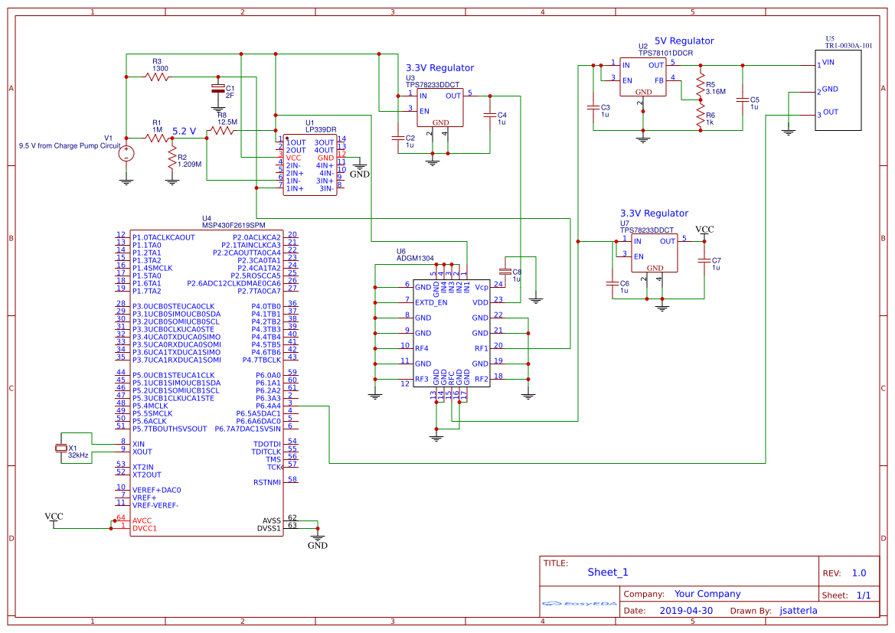This screenshot has height=633, width=895.
Task: Click the R2 1.209M resistor
Action: point(171,159)
